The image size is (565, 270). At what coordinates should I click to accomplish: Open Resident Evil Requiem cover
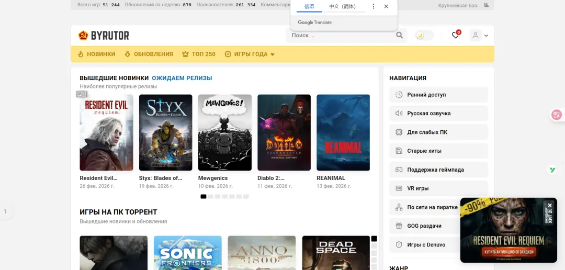point(106,132)
